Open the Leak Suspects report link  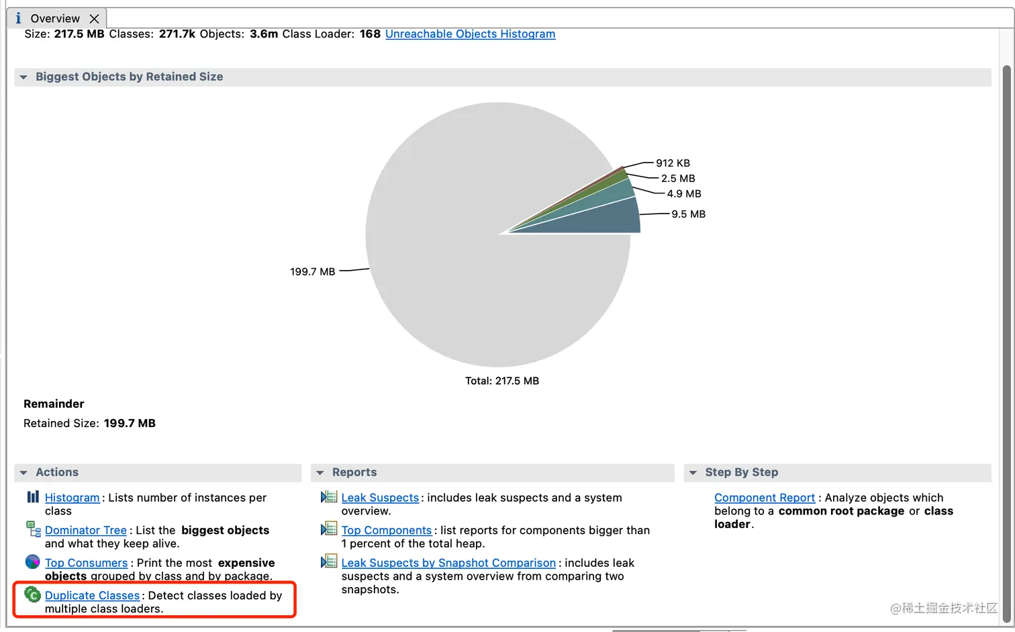[380, 498]
